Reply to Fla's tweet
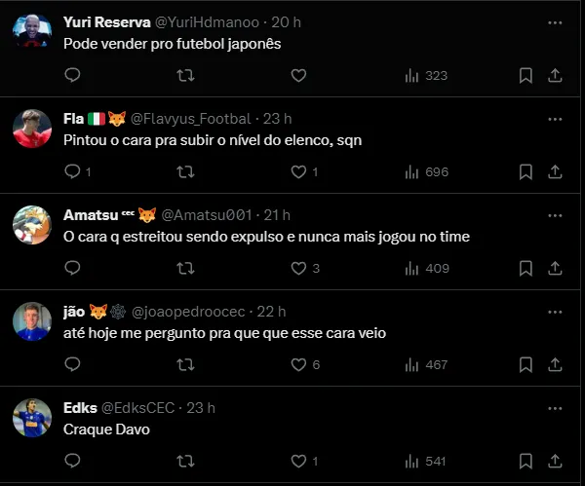The image size is (585, 486). (x=72, y=171)
